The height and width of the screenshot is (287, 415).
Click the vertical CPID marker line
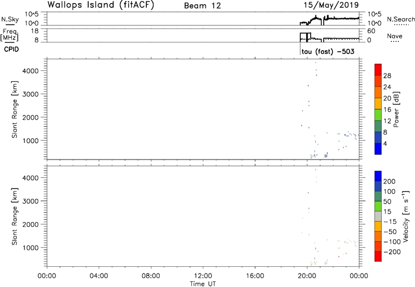300,49
